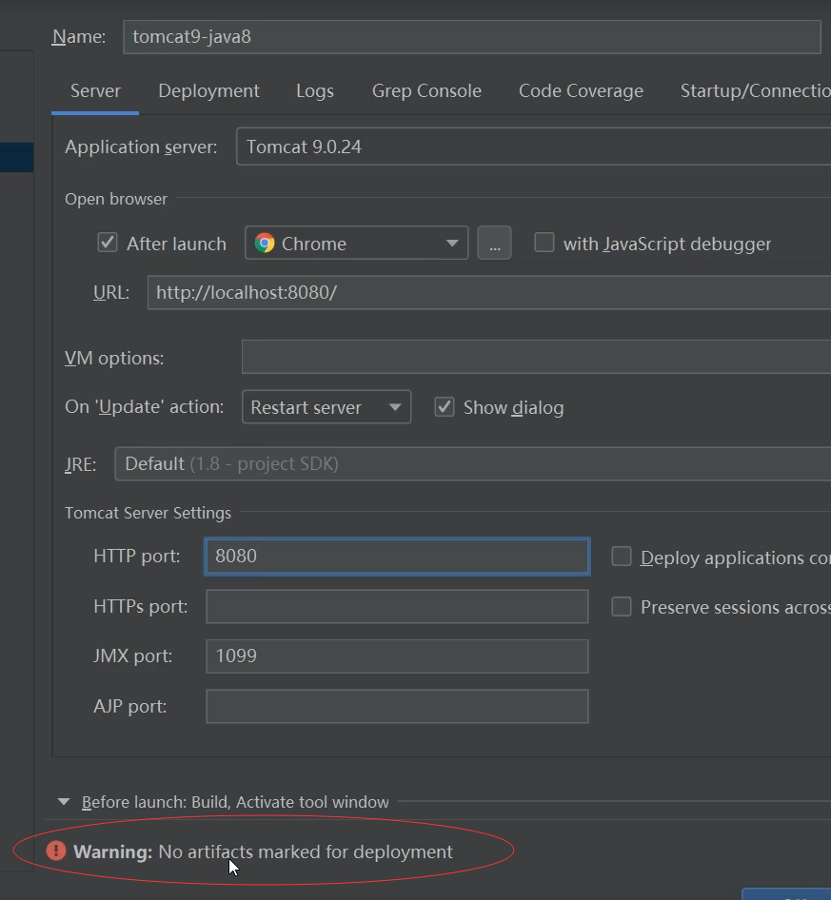Viewport: 831px width, 900px height.
Task: Collapse the Before launch section triangle
Action: point(65,801)
